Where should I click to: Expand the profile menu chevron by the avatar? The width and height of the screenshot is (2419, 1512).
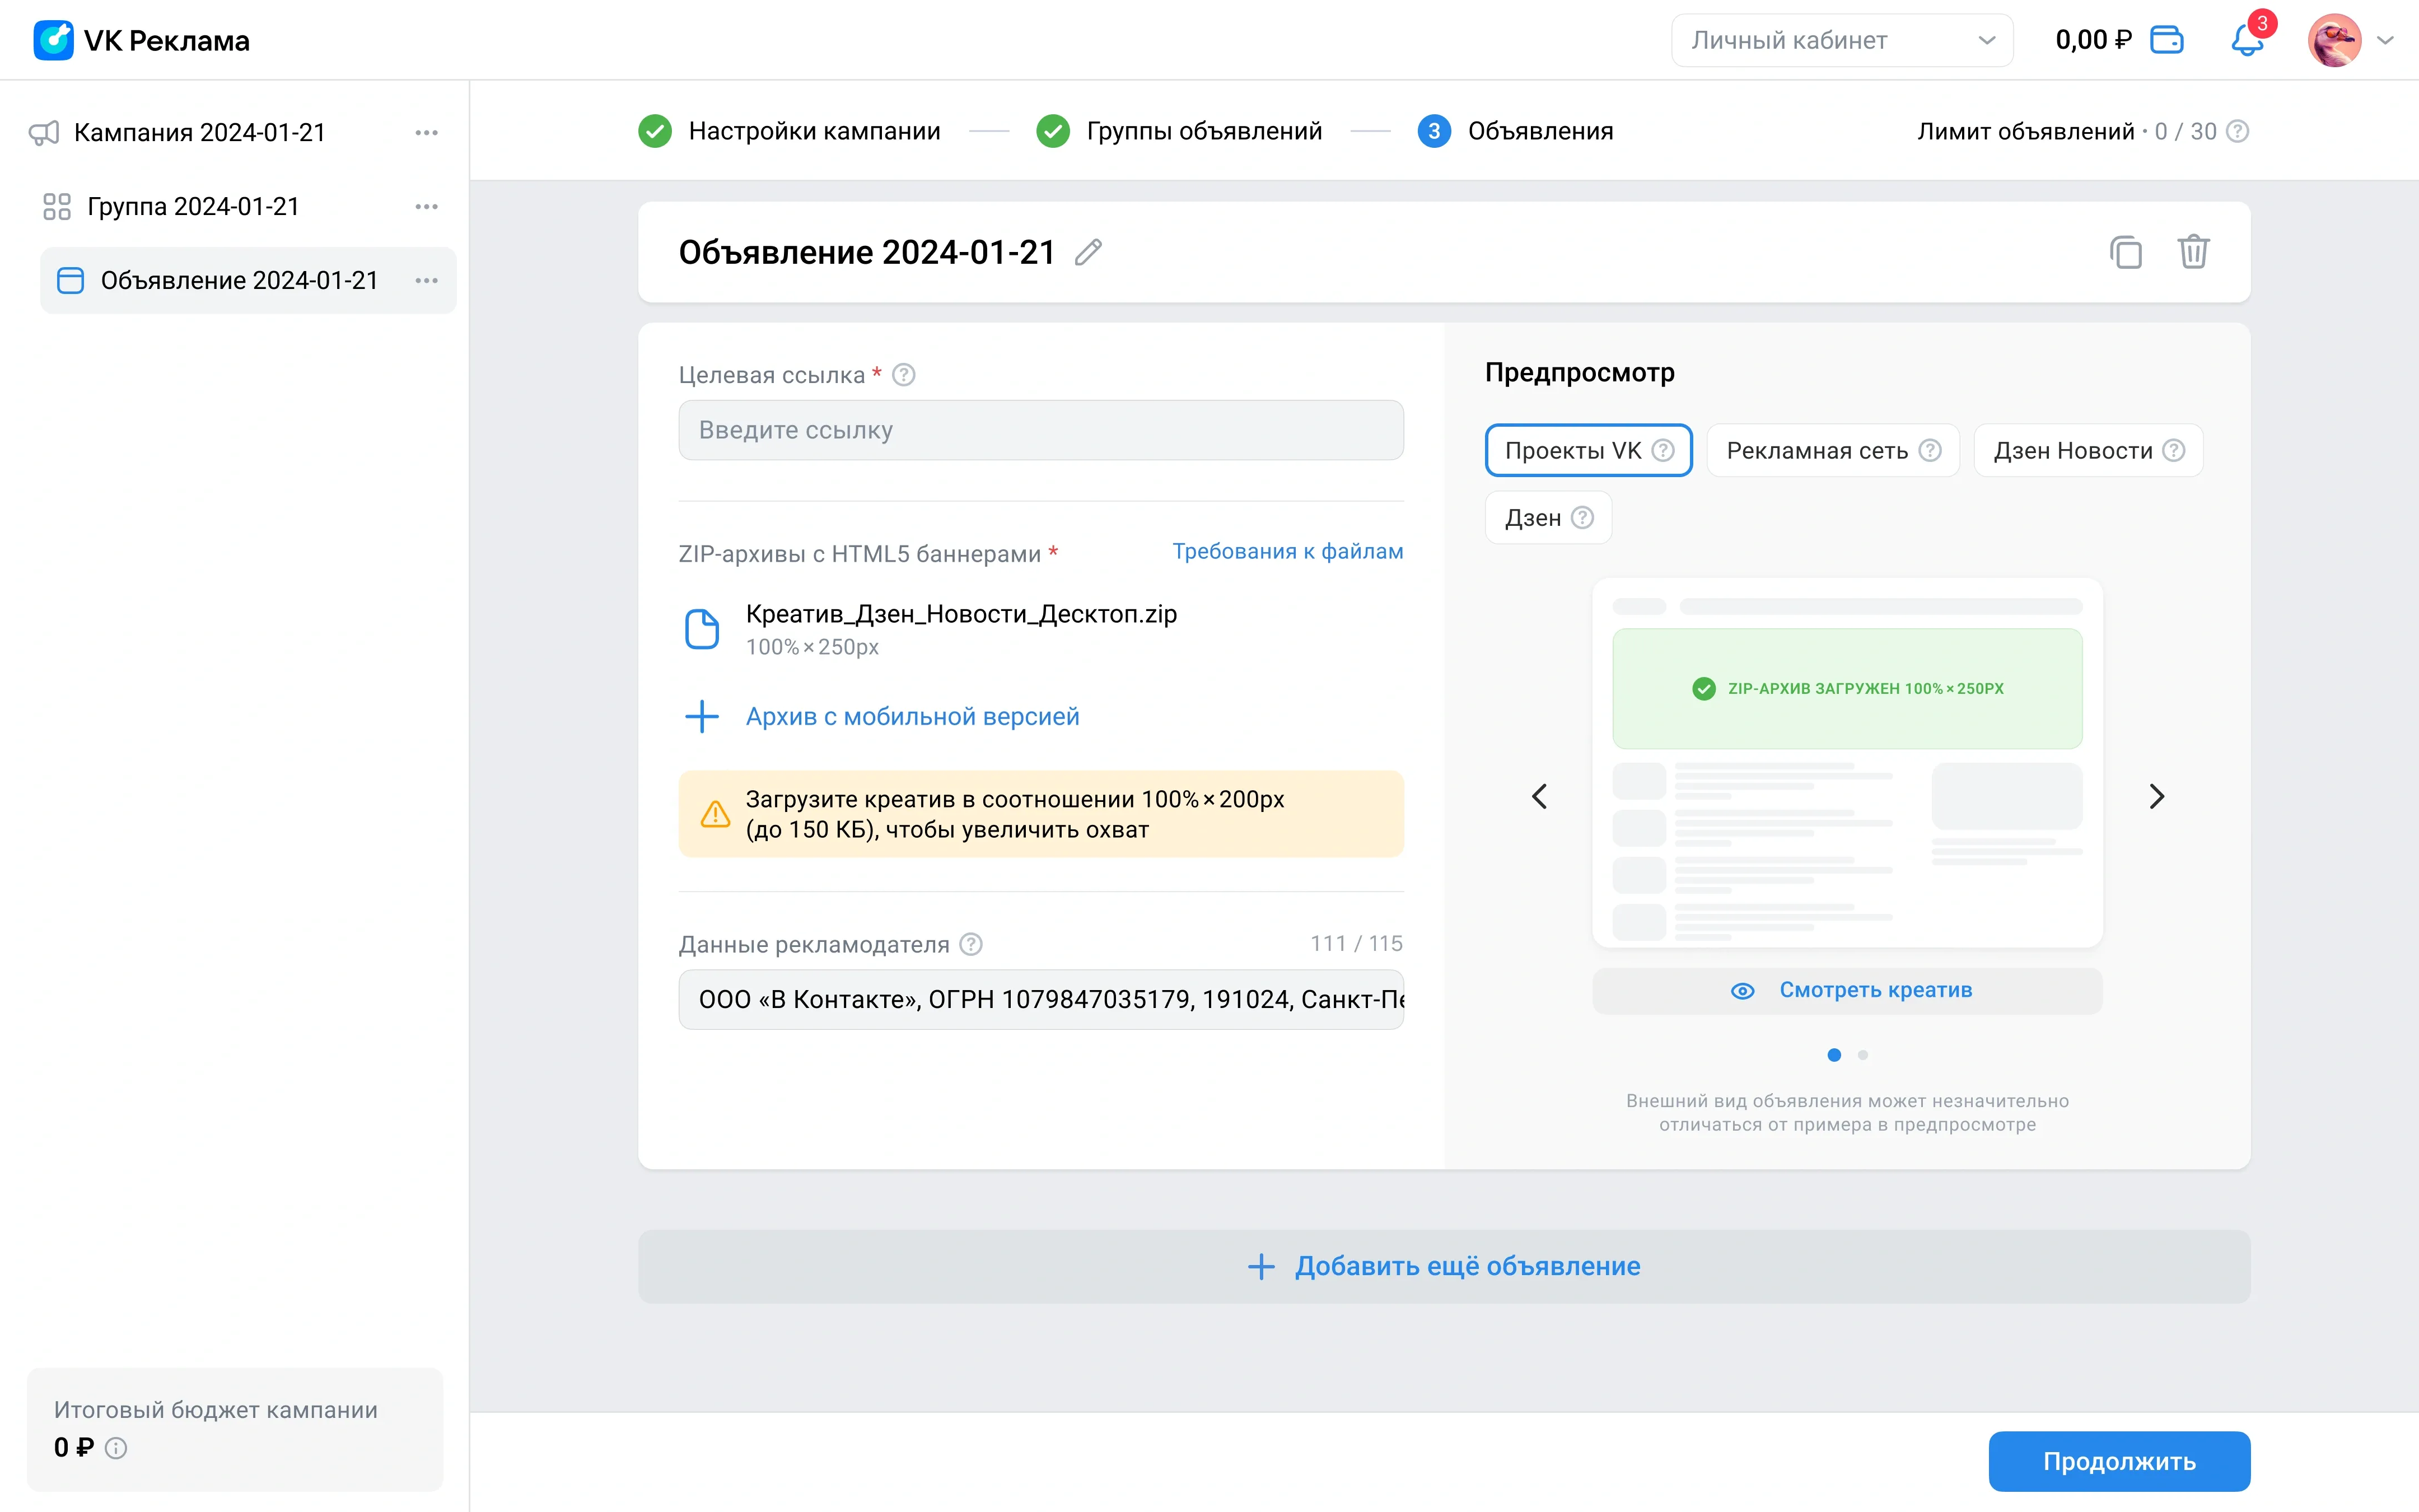point(2386,41)
